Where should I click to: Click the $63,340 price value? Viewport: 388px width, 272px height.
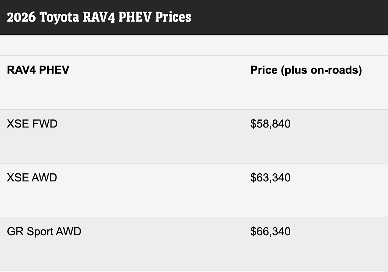(270, 178)
